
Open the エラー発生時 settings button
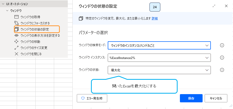coord(92,98)
